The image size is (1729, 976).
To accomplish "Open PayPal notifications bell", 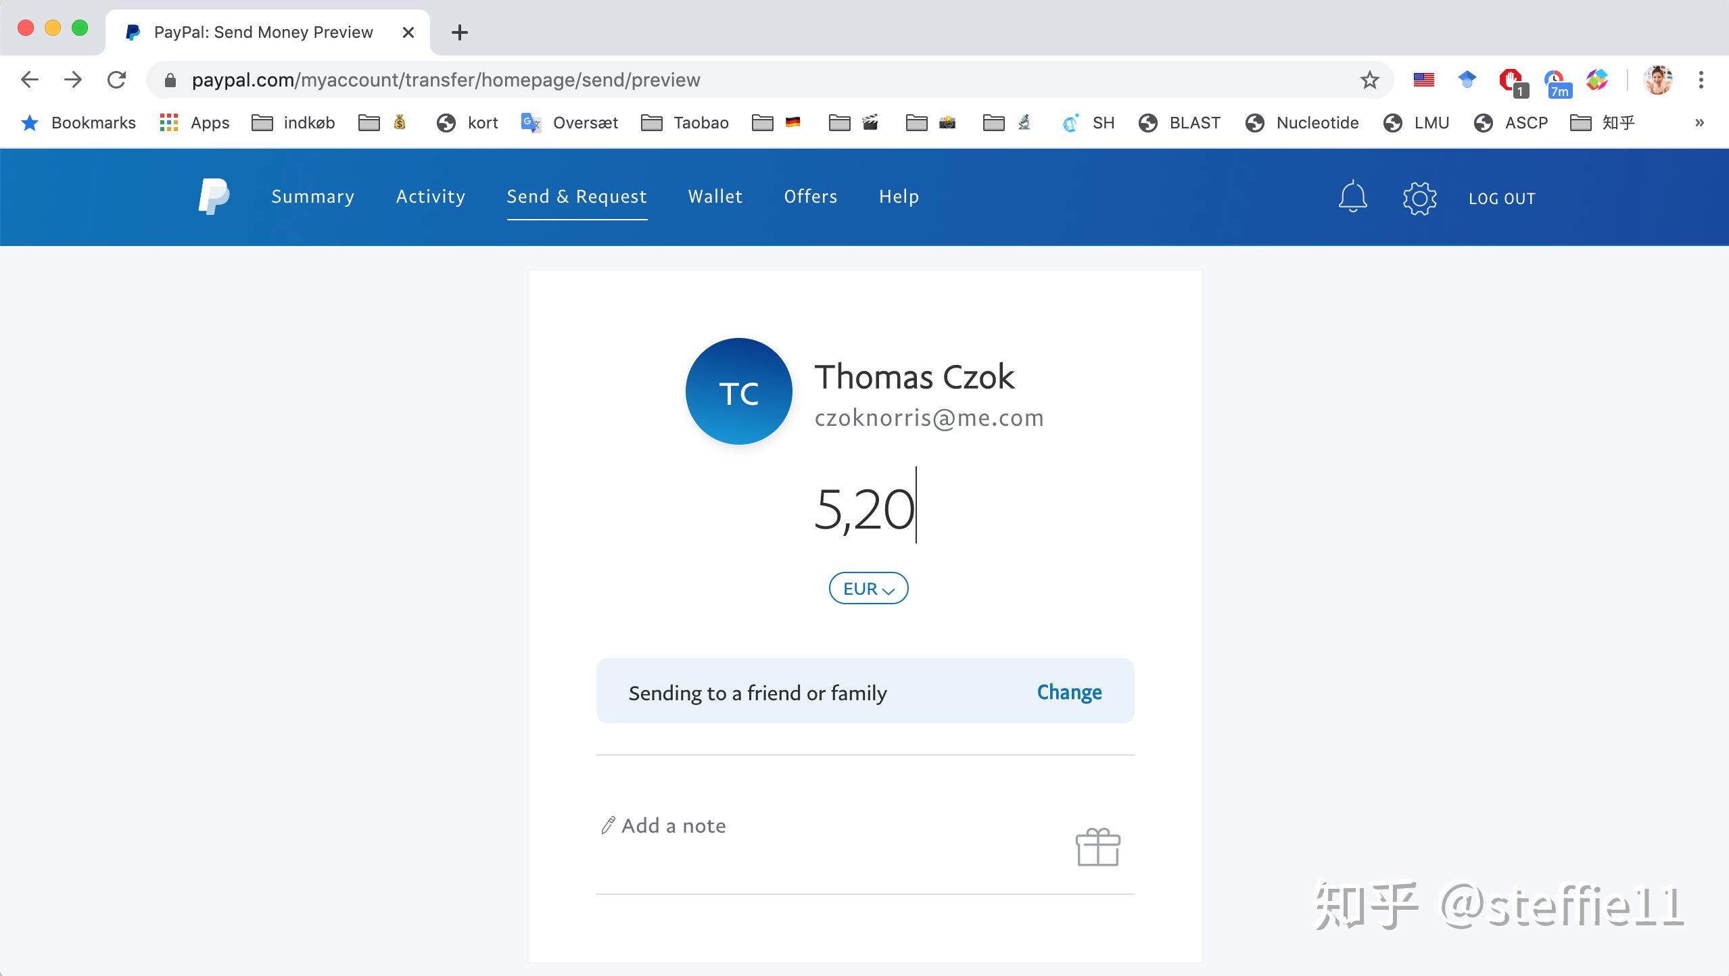I will click(1352, 197).
